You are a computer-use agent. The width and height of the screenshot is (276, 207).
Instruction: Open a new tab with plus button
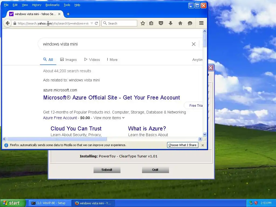click(x=68, y=14)
